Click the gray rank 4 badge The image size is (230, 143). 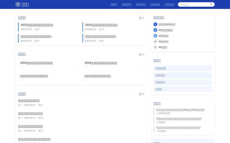[155, 41]
